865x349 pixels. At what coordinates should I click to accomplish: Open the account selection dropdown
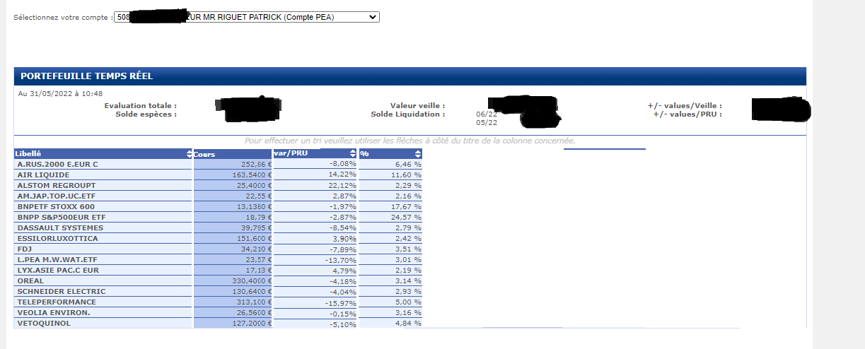click(246, 17)
